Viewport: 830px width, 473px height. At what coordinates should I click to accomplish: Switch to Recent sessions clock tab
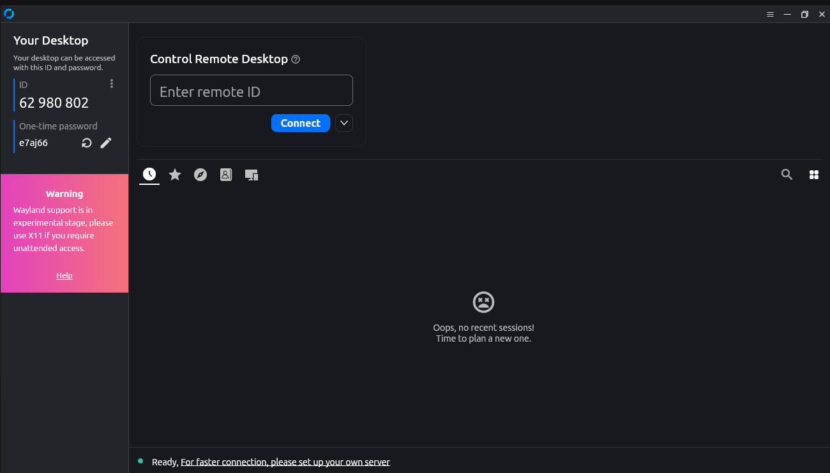(x=149, y=175)
